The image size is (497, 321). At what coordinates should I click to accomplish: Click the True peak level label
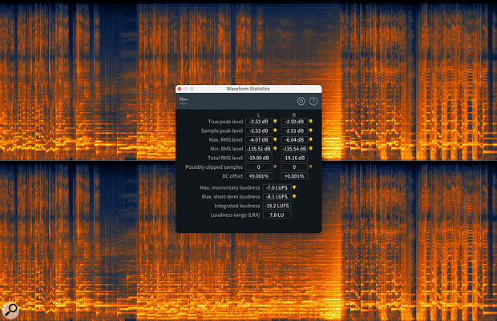click(x=225, y=122)
